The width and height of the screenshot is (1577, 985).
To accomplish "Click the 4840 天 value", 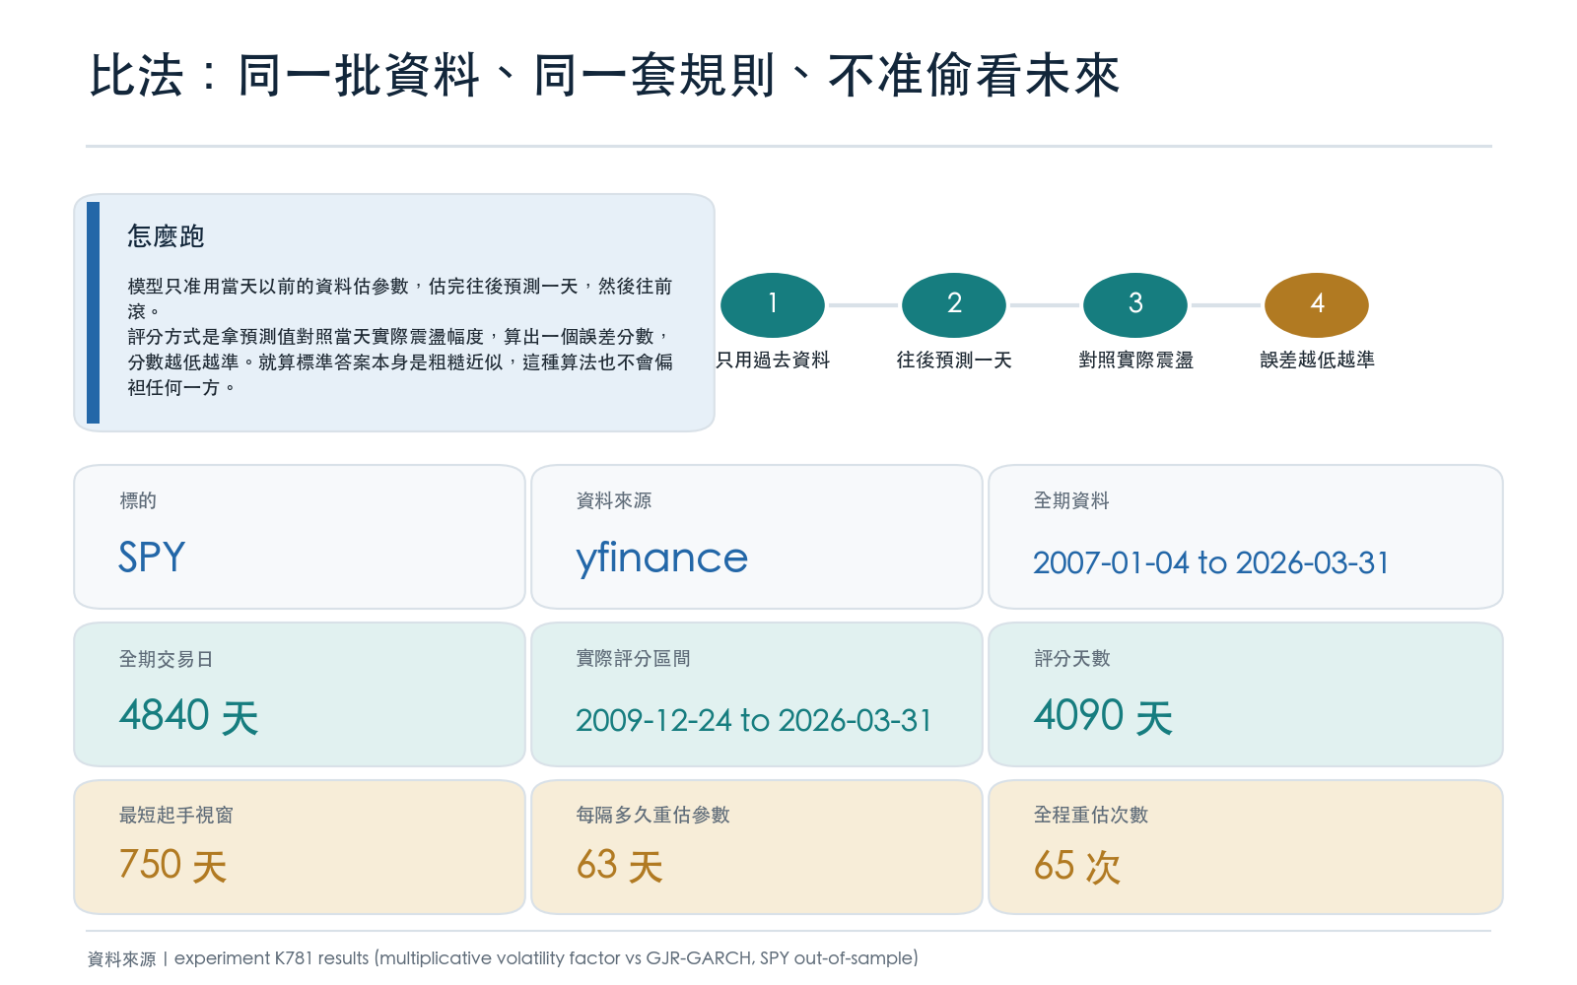I will point(189,716).
